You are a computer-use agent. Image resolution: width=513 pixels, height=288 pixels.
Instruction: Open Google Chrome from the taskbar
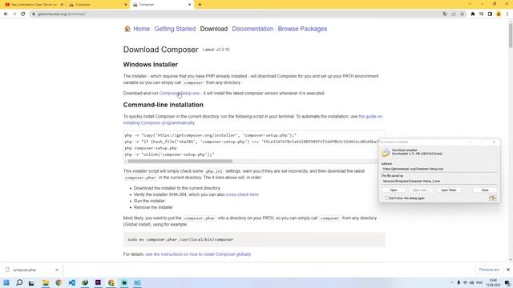click(59, 282)
